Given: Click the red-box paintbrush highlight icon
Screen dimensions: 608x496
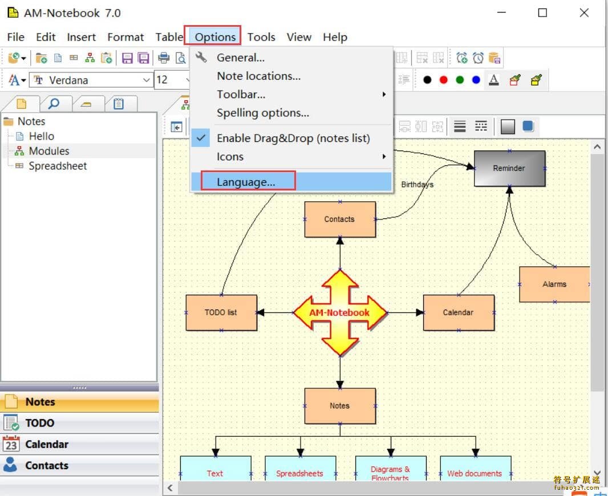Looking at the screenshot, I should tap(515, 80).
